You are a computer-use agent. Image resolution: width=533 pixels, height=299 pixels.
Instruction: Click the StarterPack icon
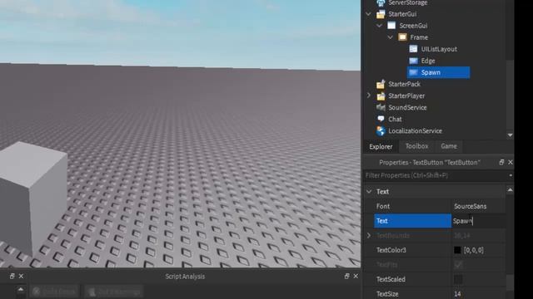coord(381,84)
